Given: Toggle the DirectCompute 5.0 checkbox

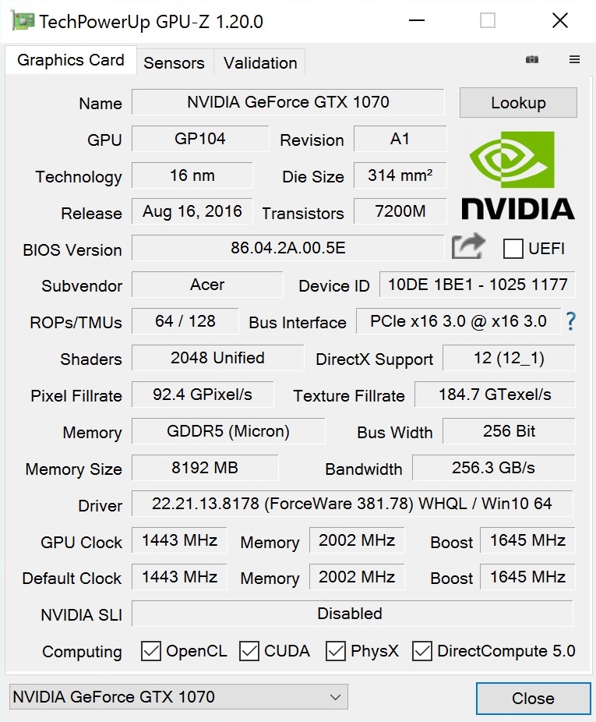Looking at the screenshot, I should (422, 651).
